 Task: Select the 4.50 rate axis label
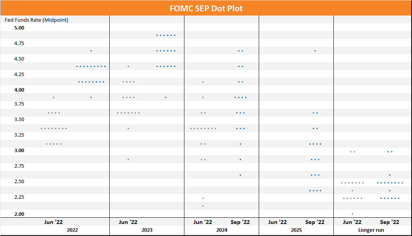19,59
